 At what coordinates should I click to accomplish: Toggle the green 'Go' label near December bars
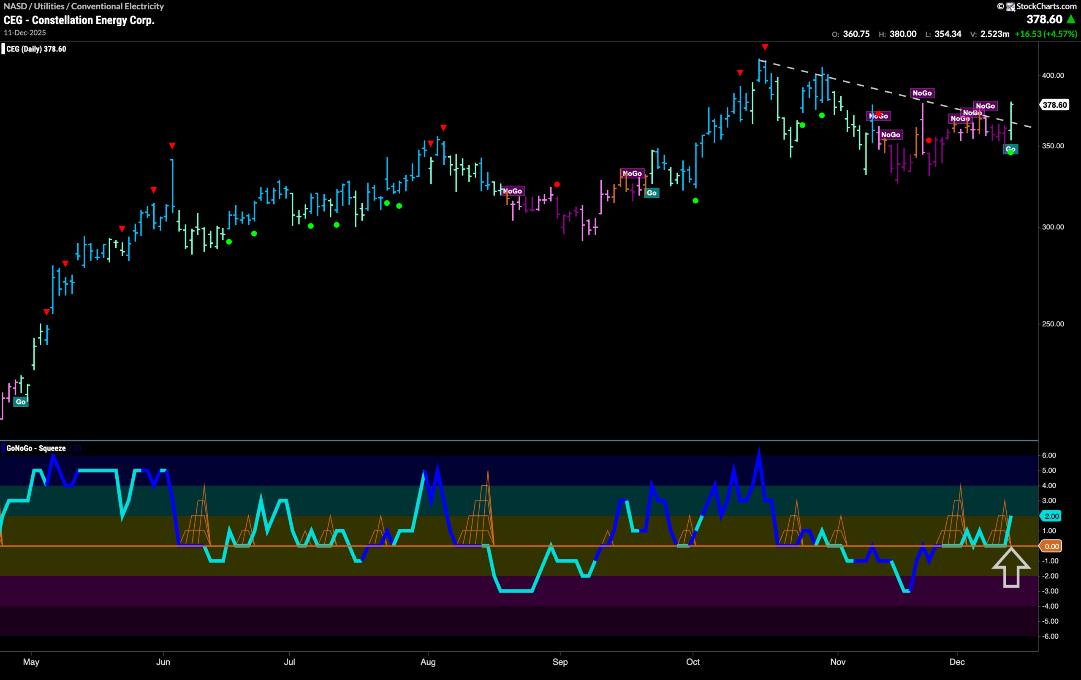pyautogui.click(x=1011, y=149)
